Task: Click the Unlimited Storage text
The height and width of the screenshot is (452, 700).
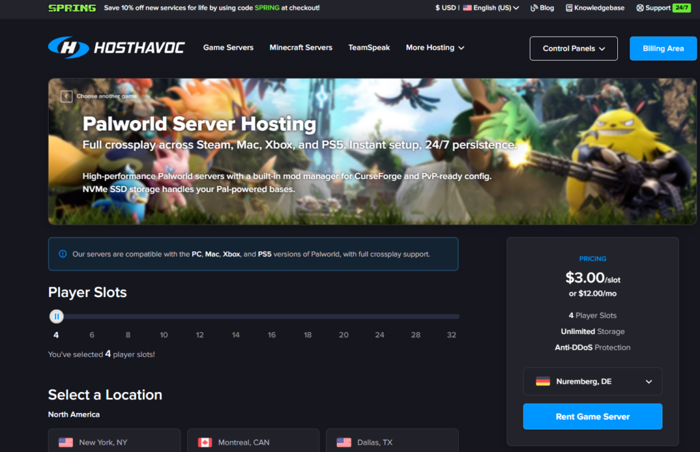Action: [593, 331]
